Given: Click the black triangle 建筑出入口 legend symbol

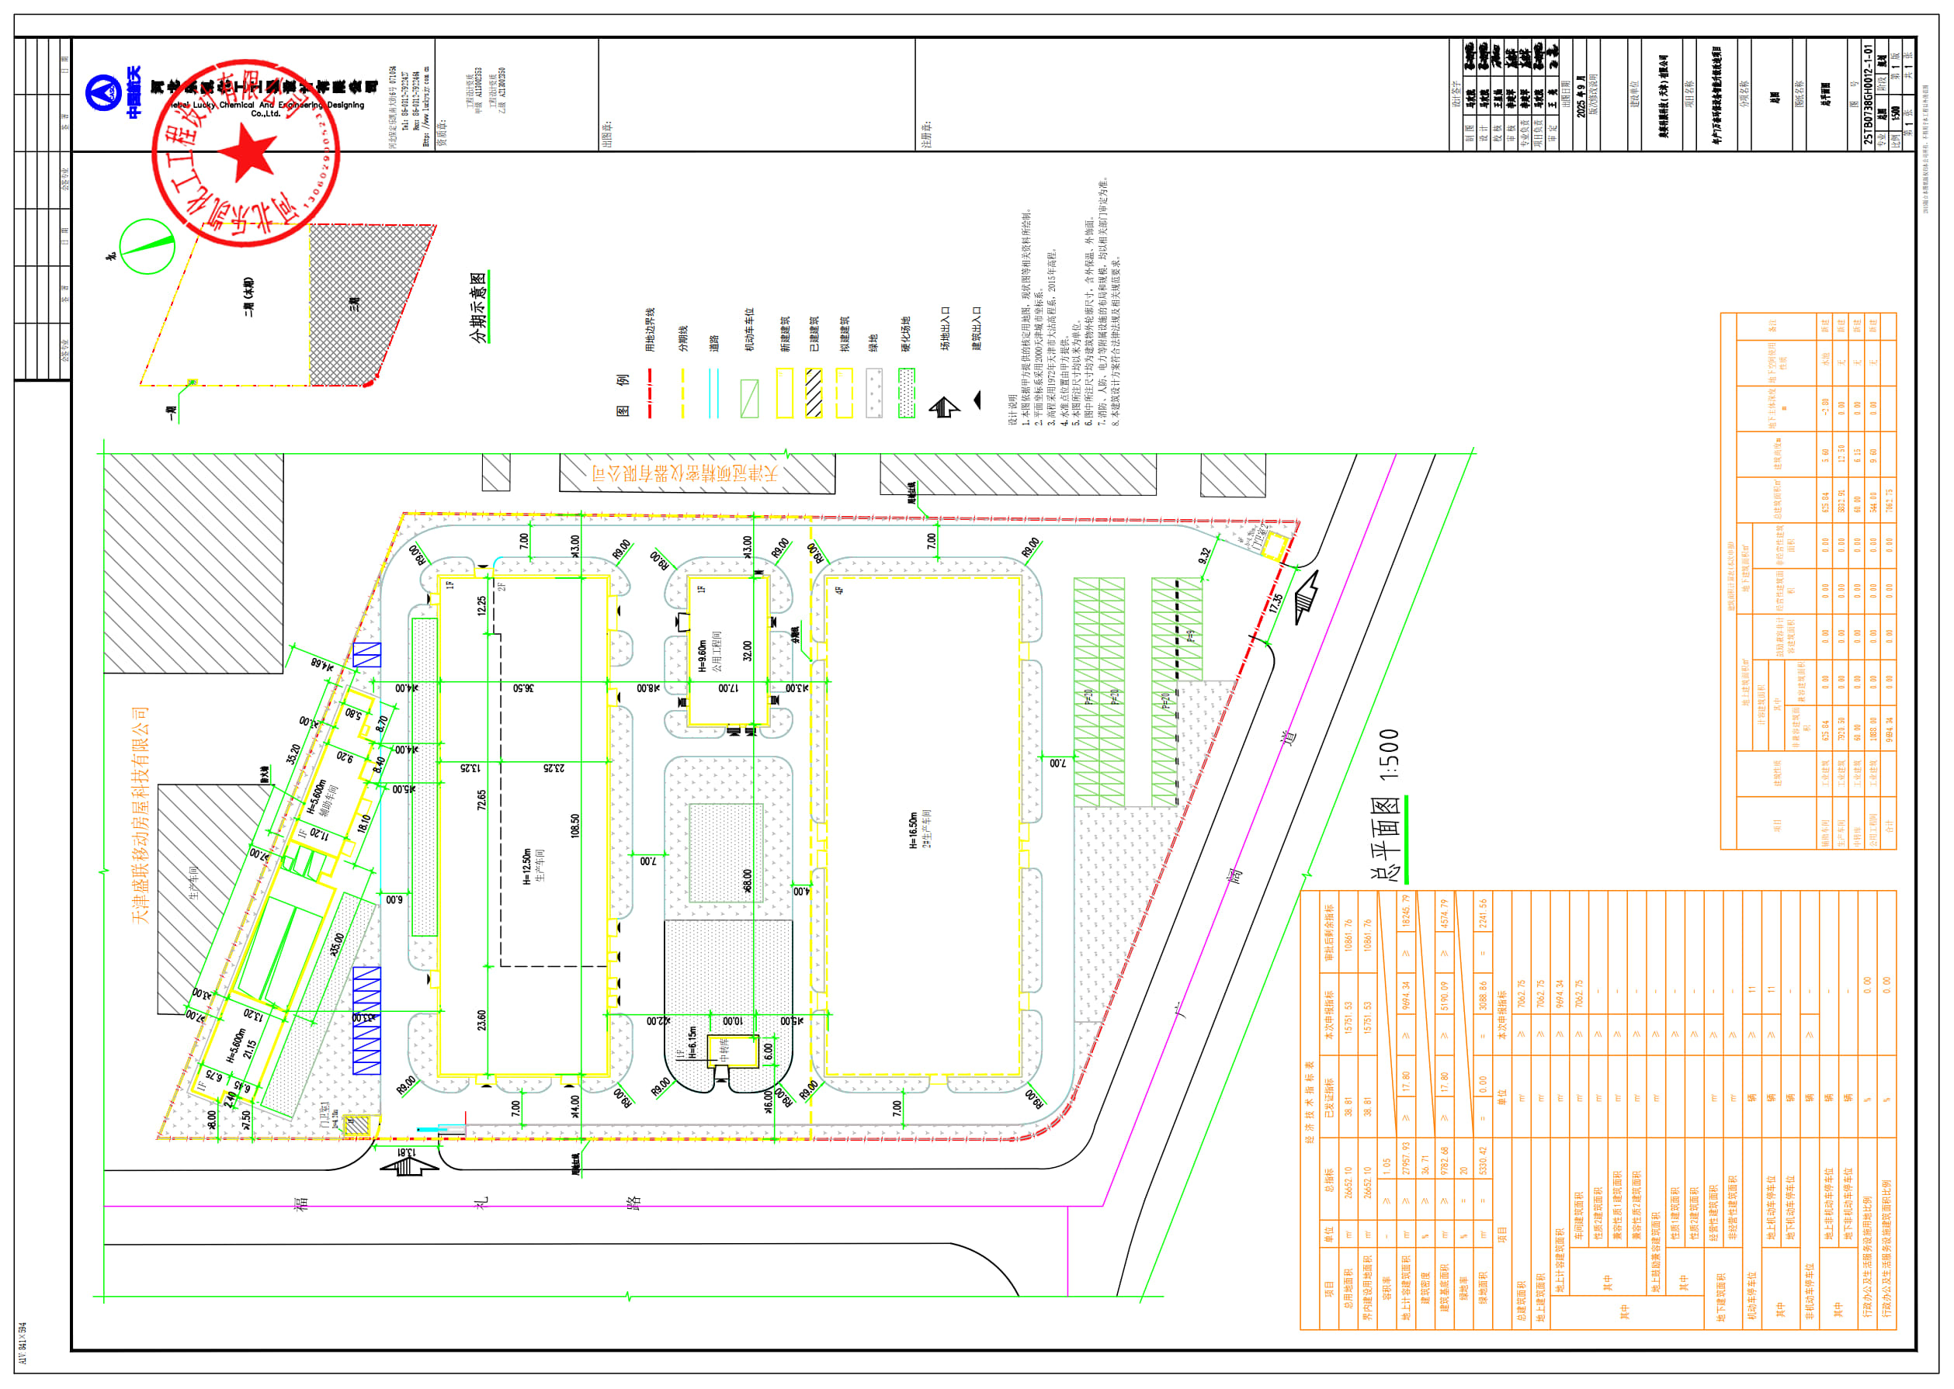Looking at the screenshot, I should (x=977, y=400).
